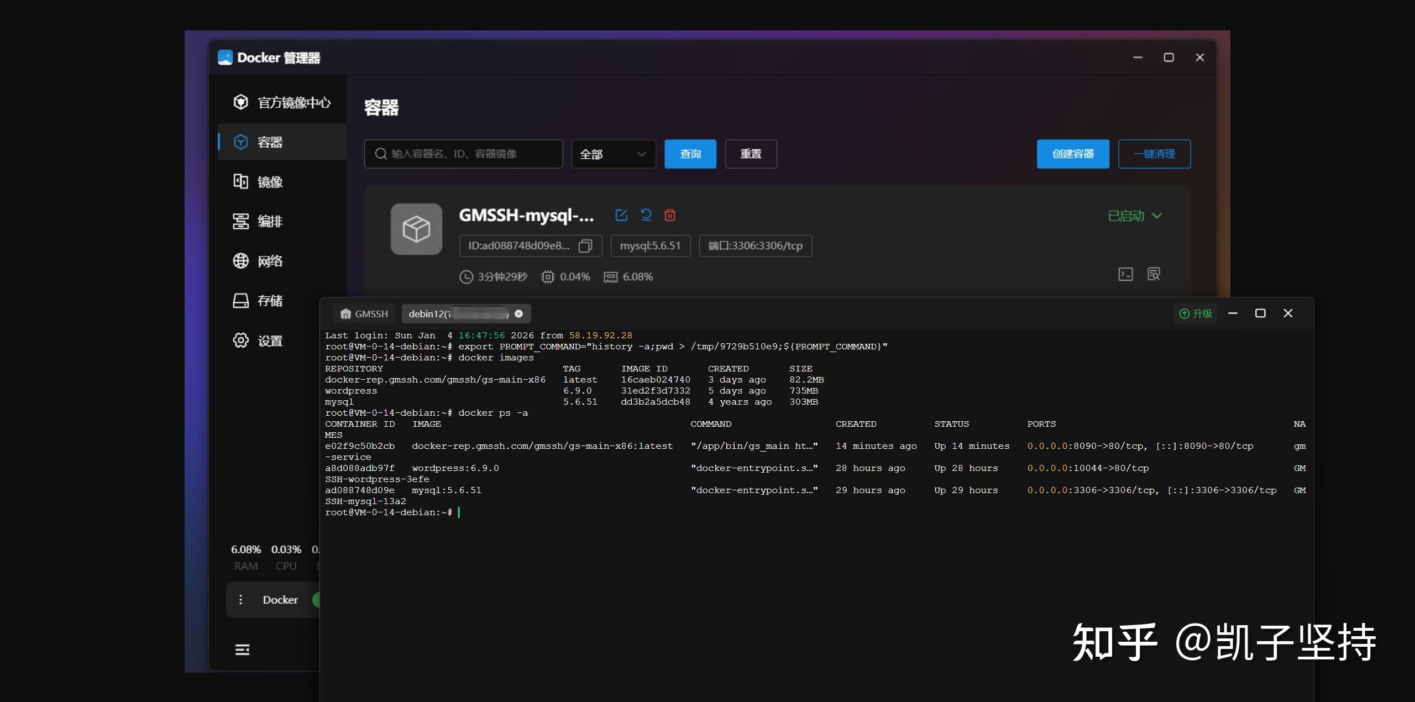The height and width of the screenshot is (702, 1415).
Task: Open container terminal icon
Action: point(1125,274)
